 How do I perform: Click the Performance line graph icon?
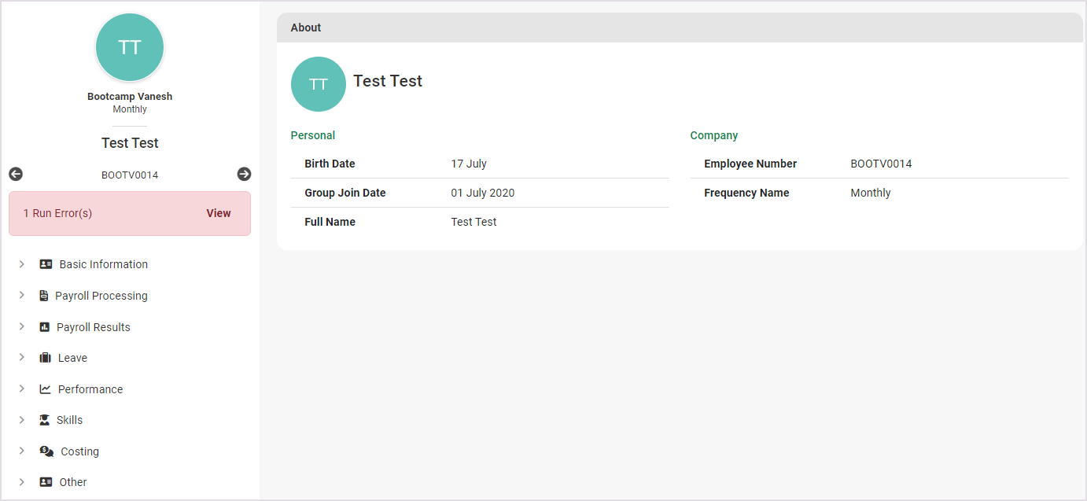[45, 389]
